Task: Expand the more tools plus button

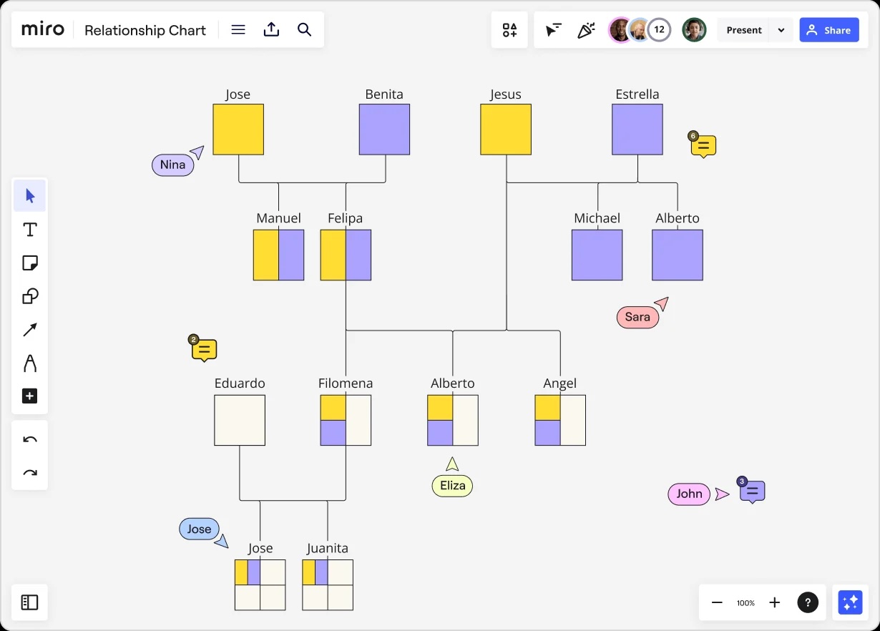Action: (x=30, y=396)
